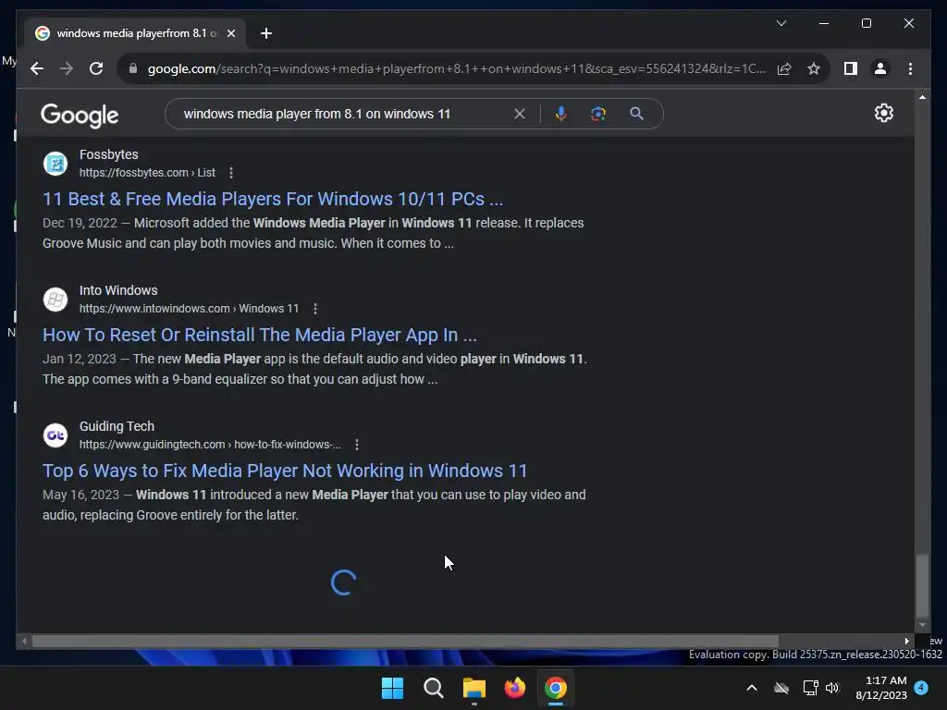Image resolution: width=947 pixels, height=710 pixels.
Task: Click the vertical scrollbar thumb
Action: (922, 585)
